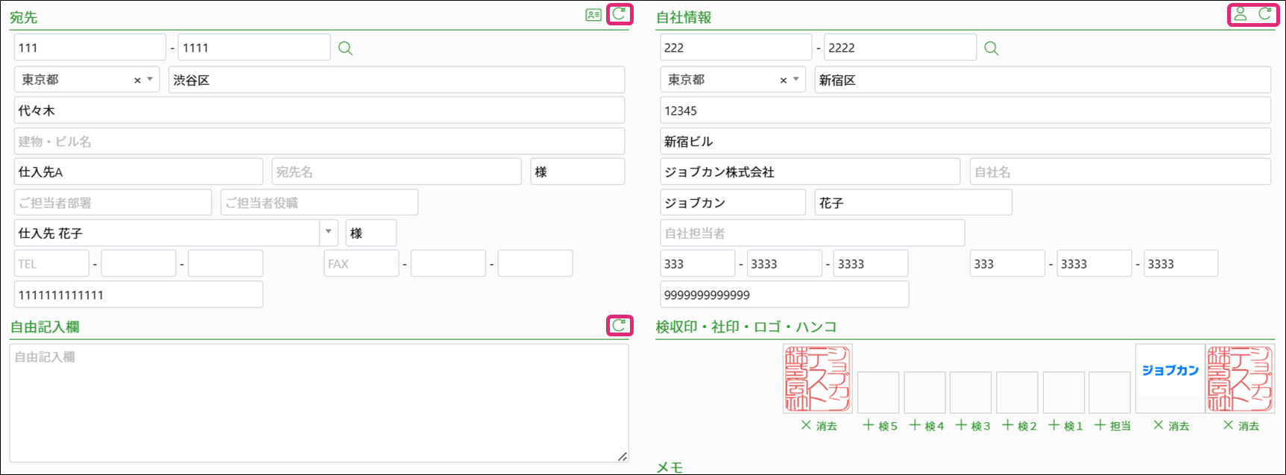
Task: Click the person icon in 自社情報 header
Action: click(1240, 14)
